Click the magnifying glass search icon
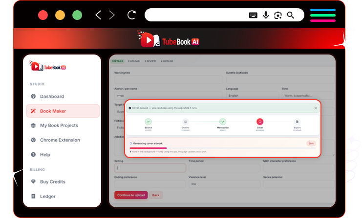This screenshot has height=218, width=362. point(291,15)
